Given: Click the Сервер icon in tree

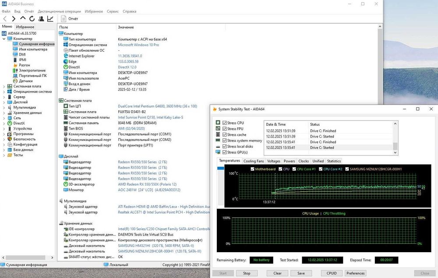Looking at the screenshot, I should [x=10, y=97].
